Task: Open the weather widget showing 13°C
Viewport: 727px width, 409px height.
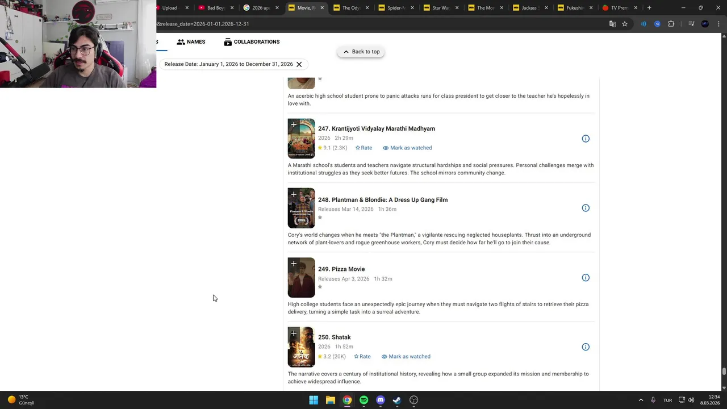Action: (x=22, y=400)
